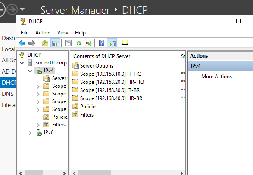The image size is (253, 175).
Task: Click the green Refresh toolbar icon
Action: pyautogui.click(x=78, y=43)
